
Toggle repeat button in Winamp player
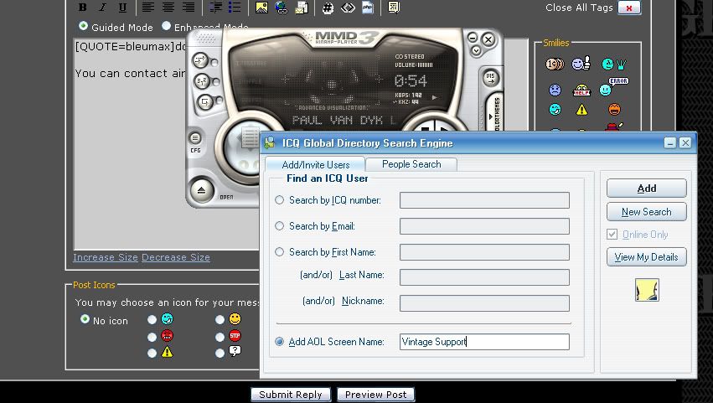[205, 101]
